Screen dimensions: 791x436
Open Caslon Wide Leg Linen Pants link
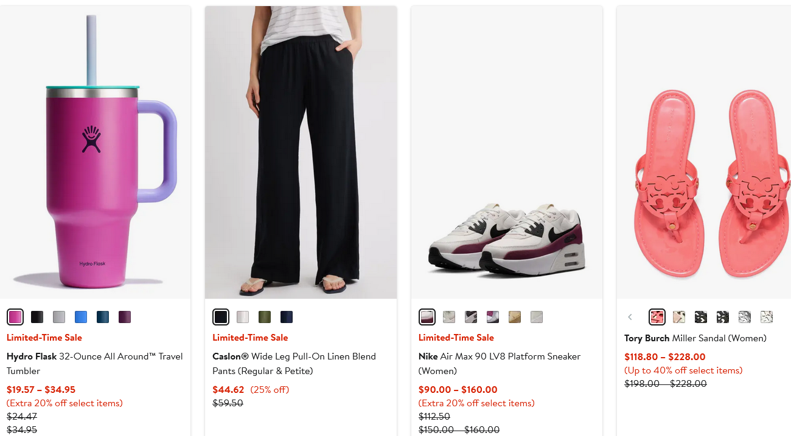294,363
